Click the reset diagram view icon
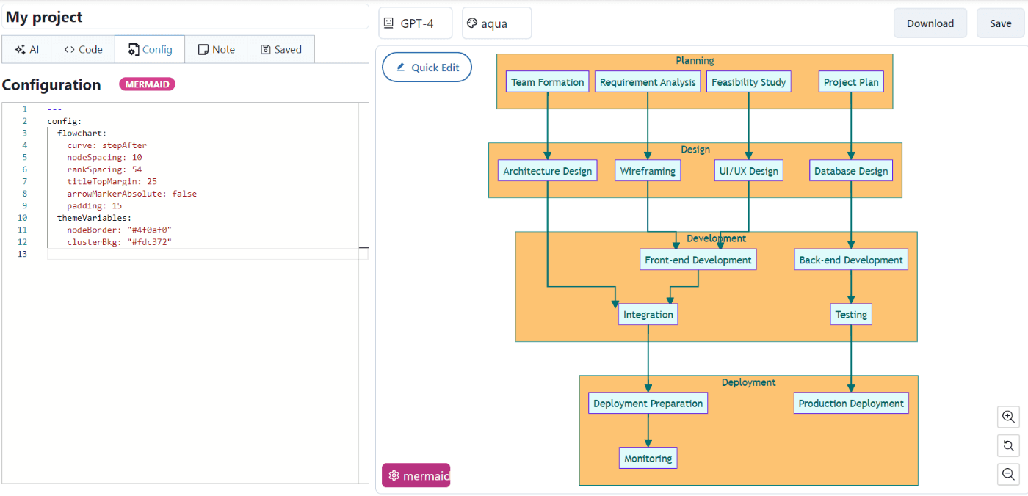This screenshot has height=496, width=1028. [1008, 445]
